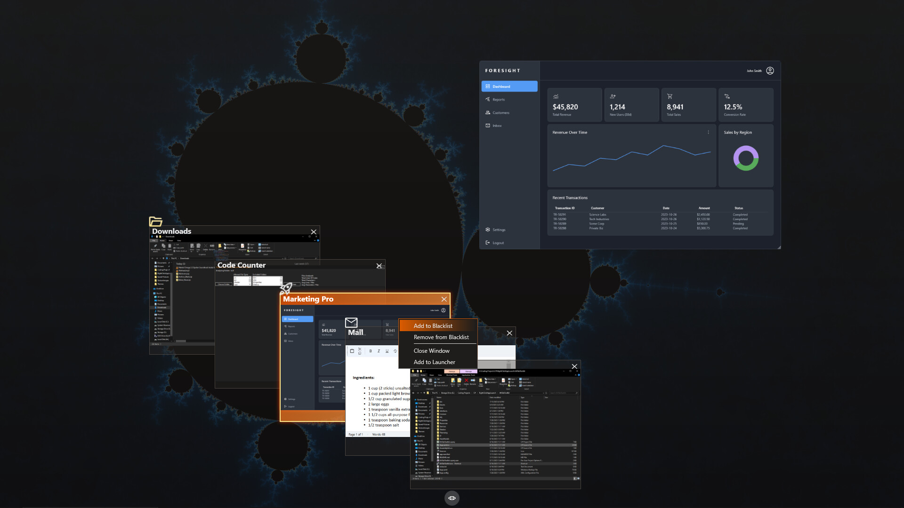
Task: Select Add to Blacklist from context menu
Action: pos(433,325)
